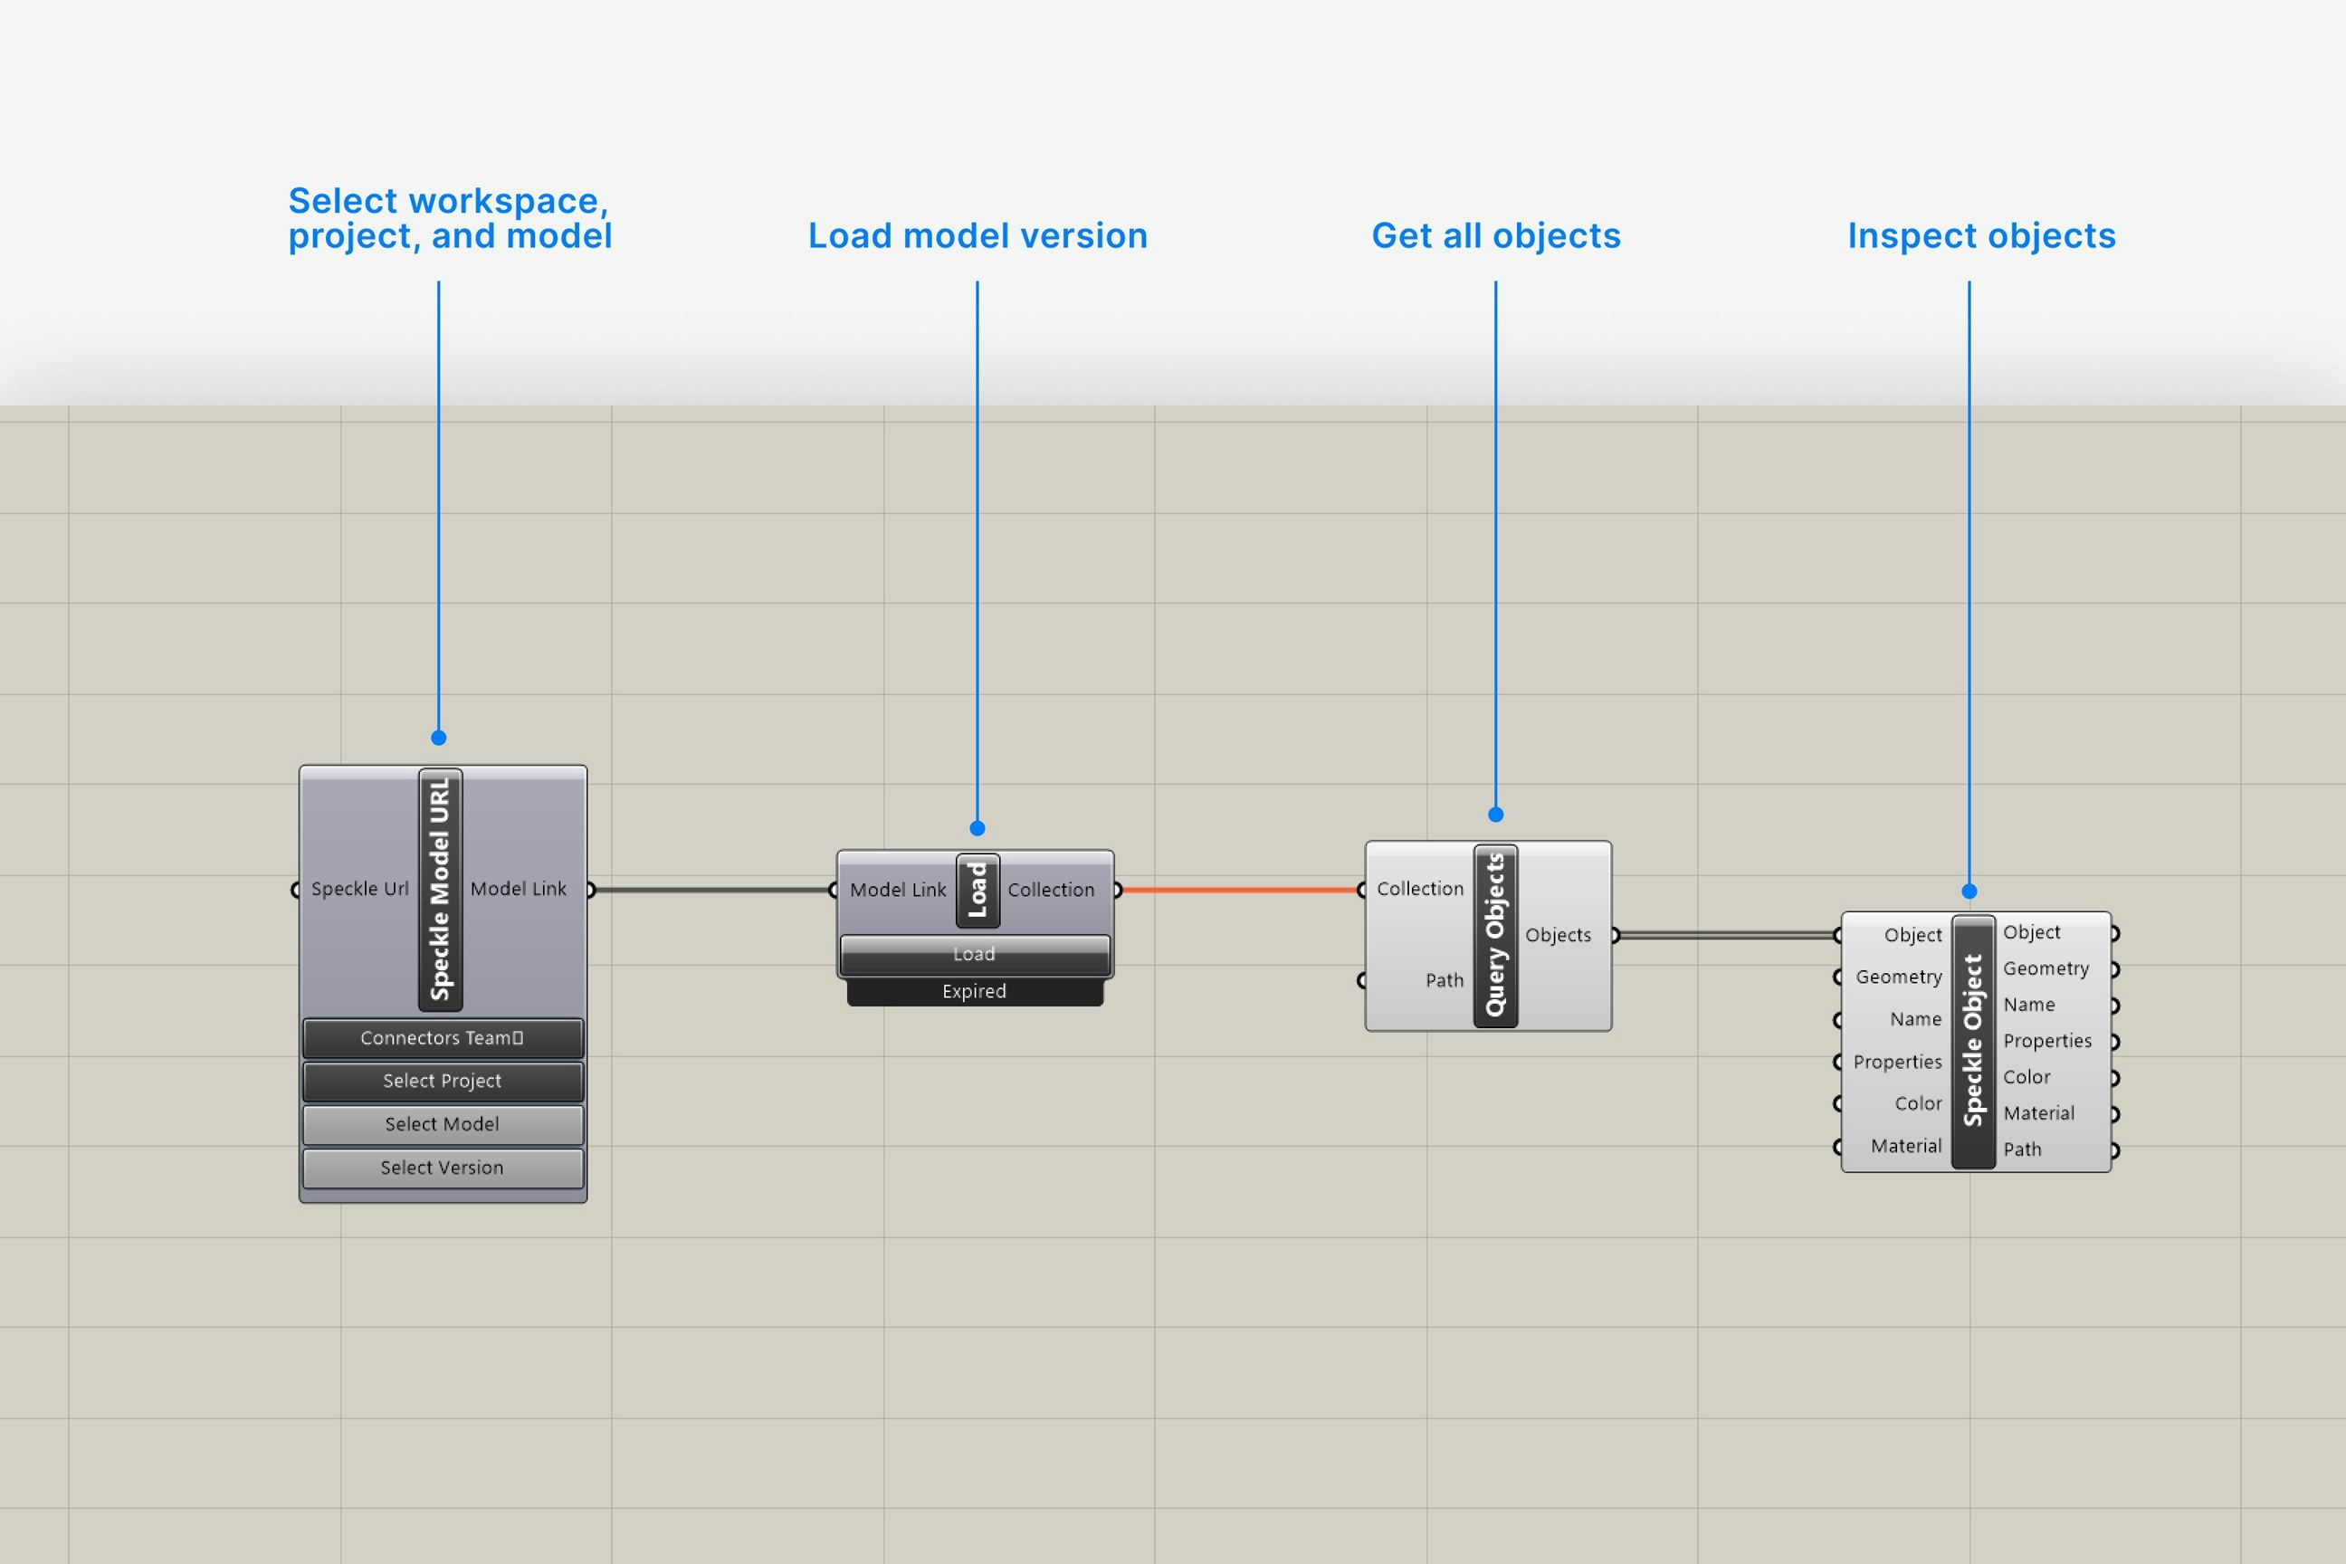This screenshot has width=2346, height=1564.
Task: Open the Select Version dropdown
Action: tap(443, 1167)
